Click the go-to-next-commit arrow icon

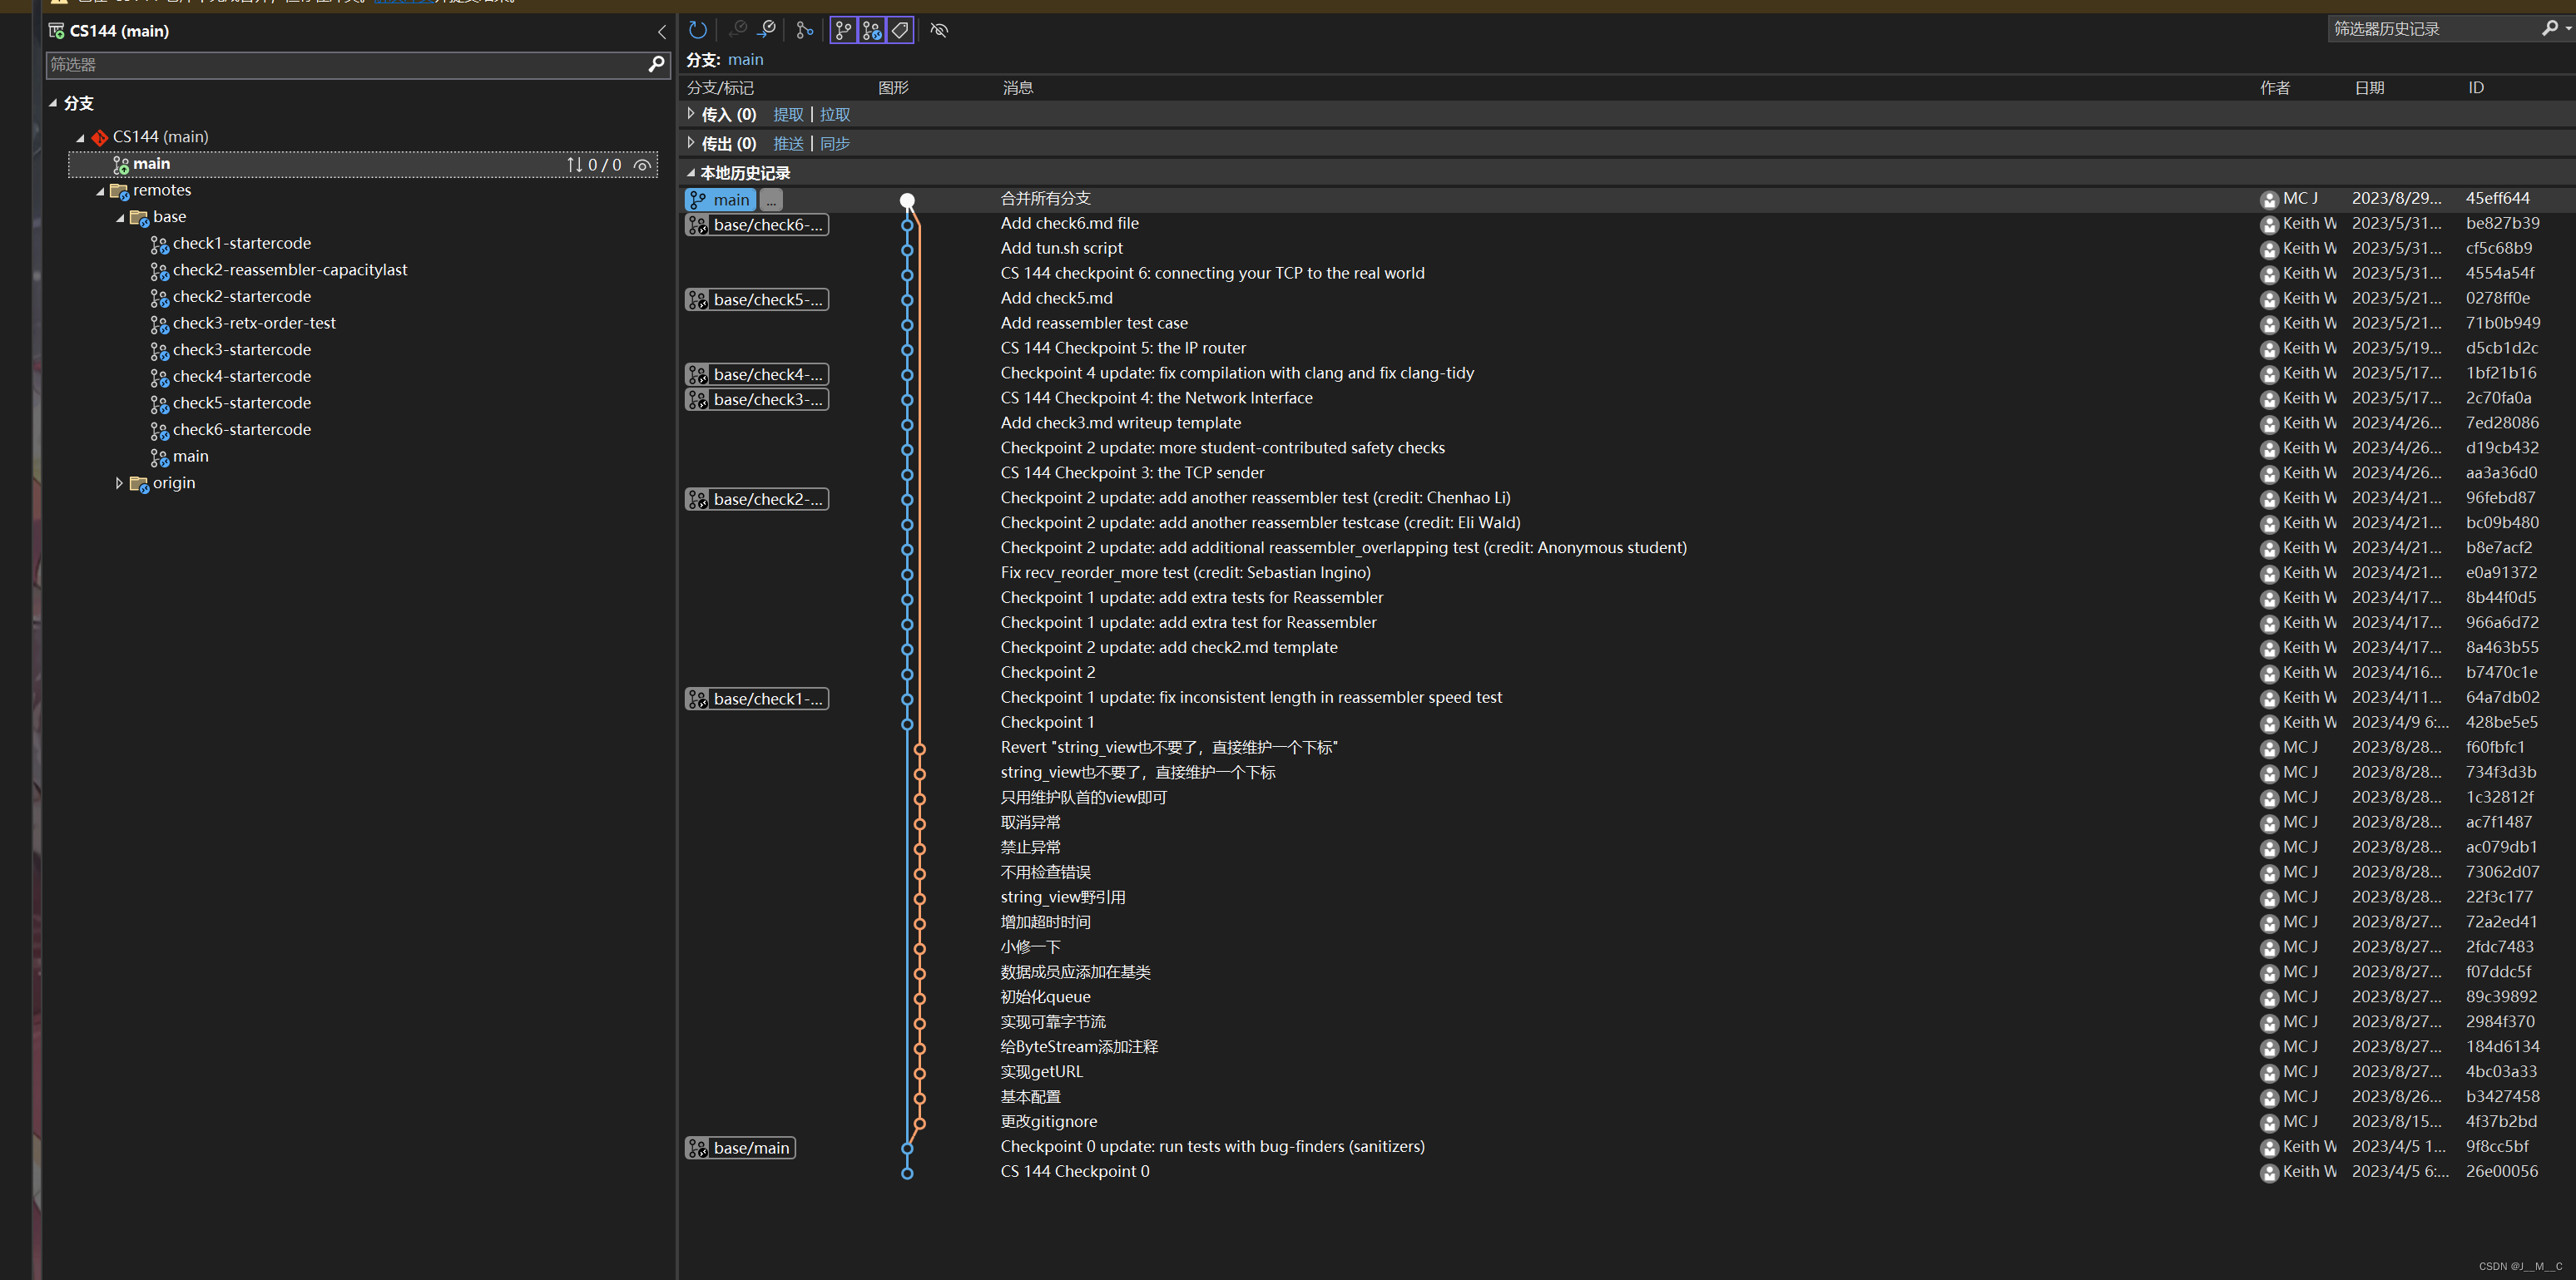[767, 30]
